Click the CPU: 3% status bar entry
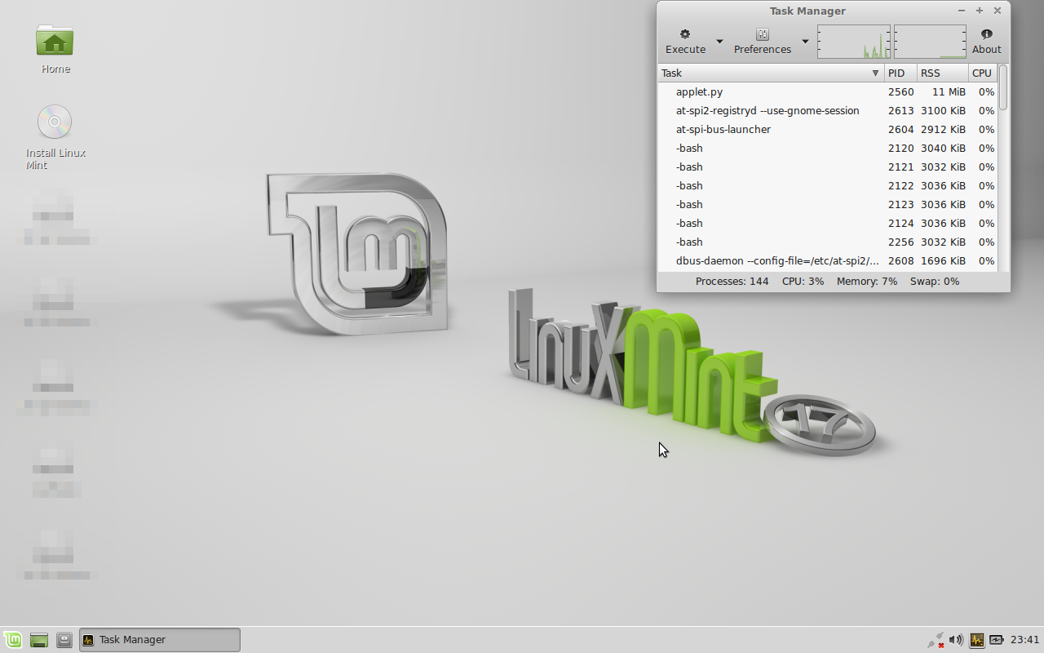The image size is (1044, 653). (x=803, y=282)
